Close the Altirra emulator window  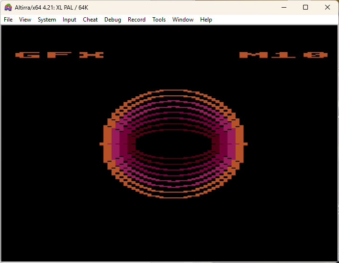[x=328, y=7]
